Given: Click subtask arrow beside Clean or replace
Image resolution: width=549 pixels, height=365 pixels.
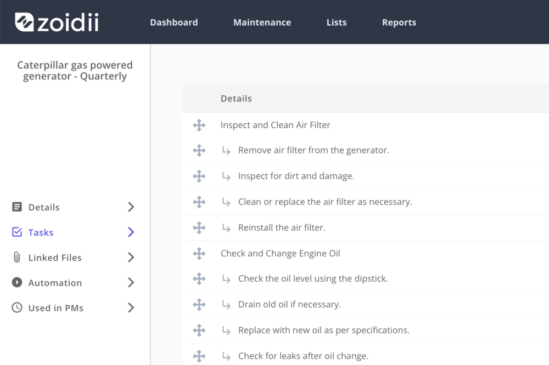Looking at the screenshot, I should [226, 202].
